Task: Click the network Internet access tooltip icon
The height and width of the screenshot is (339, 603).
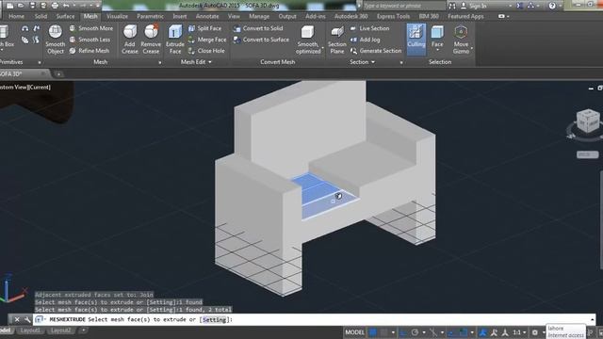Action: (x=565, y=331)
